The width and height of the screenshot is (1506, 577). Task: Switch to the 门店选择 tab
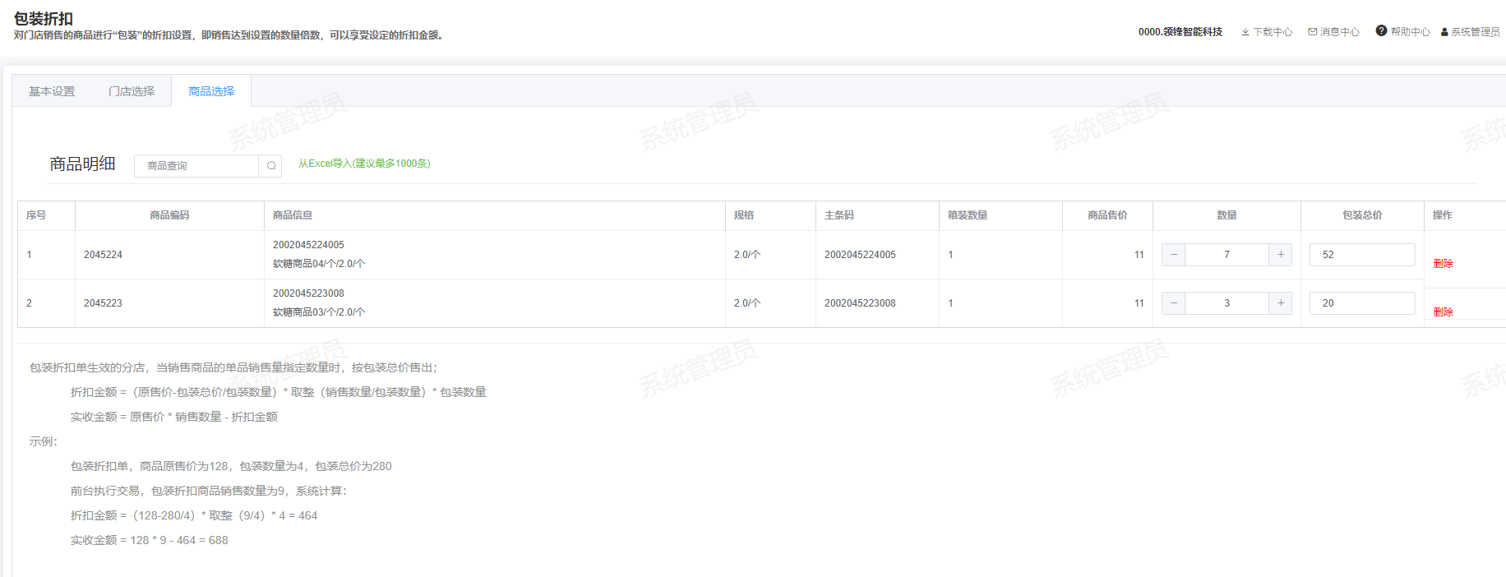(x=132, y=91)
